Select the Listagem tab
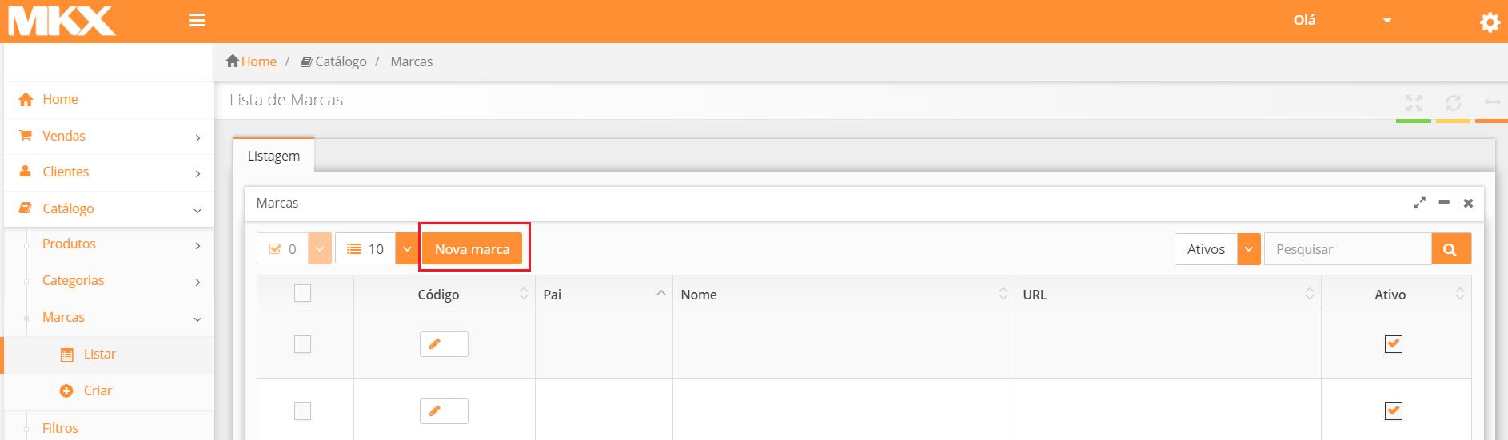 pos(273,156)
